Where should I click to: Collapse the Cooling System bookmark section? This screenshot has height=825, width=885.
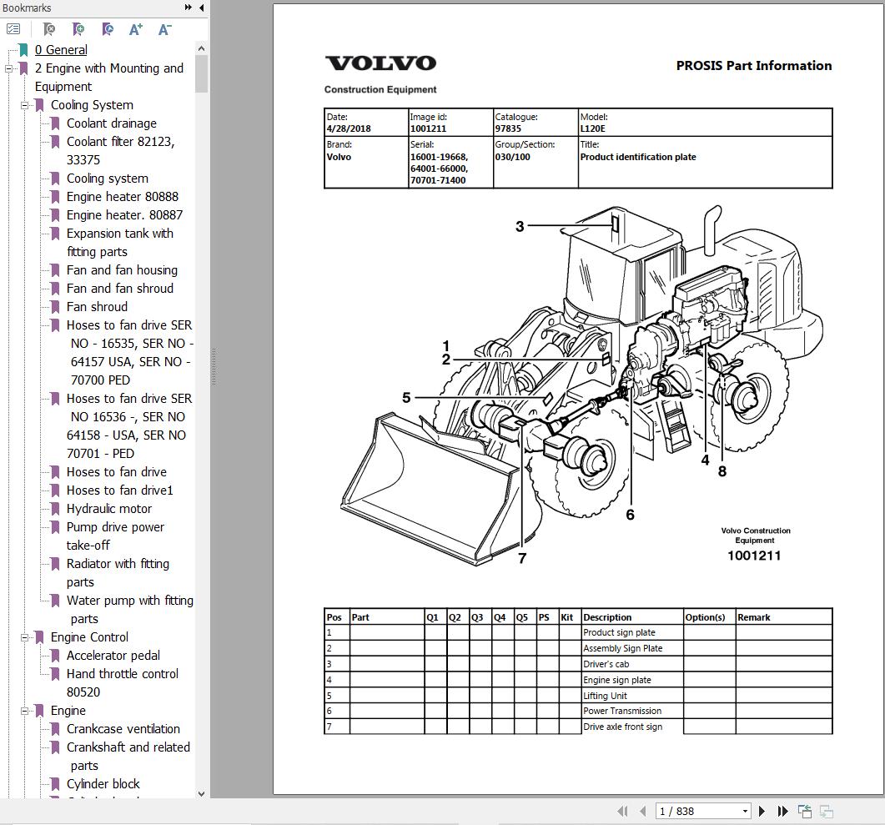tap(26, 105)
